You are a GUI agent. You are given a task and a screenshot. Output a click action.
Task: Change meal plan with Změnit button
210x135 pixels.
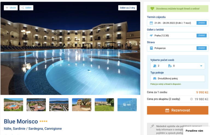pos(202,48)
